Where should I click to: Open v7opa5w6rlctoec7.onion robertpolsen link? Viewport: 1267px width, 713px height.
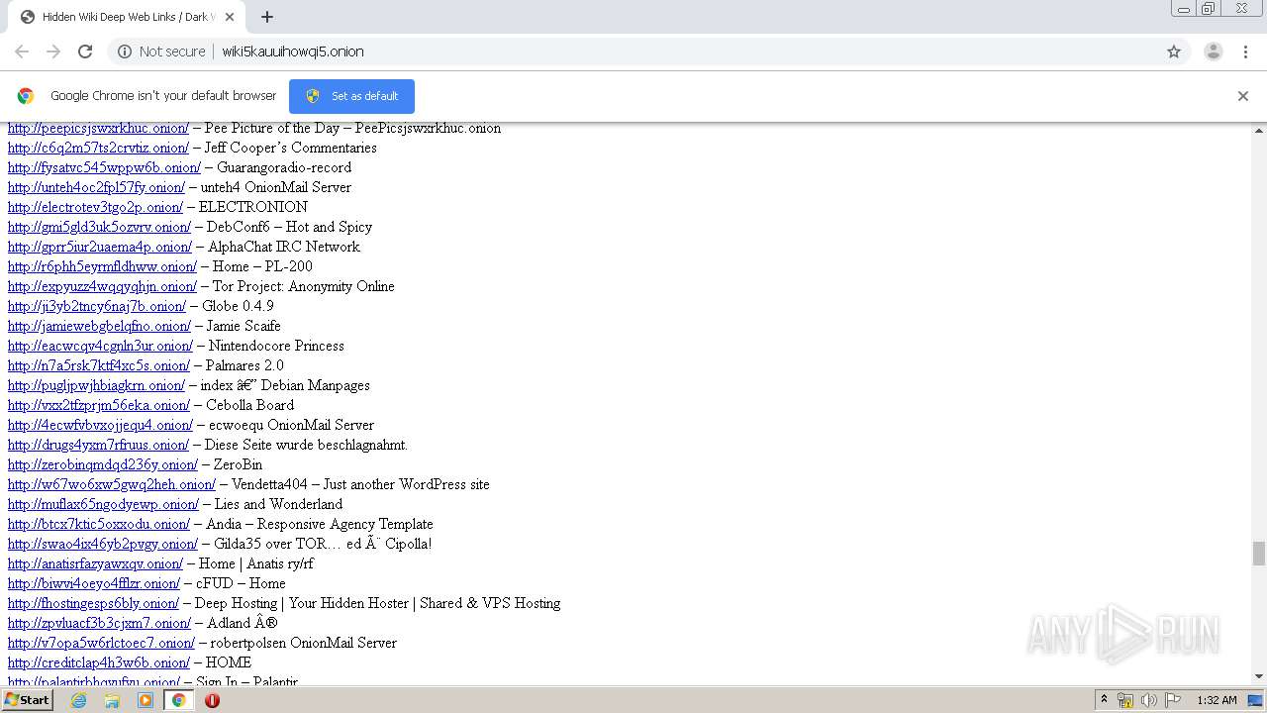(101, 643)
